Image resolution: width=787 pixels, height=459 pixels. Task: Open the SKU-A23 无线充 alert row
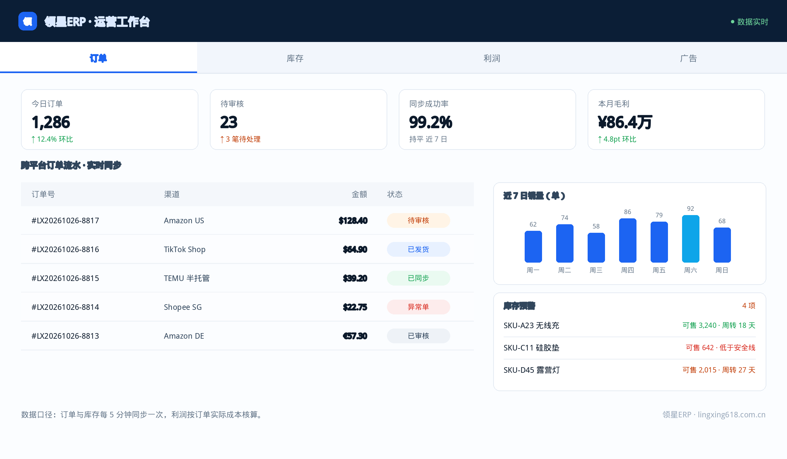pos(630,325)
